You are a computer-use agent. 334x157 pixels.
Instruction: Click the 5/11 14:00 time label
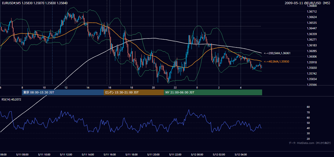88,154
